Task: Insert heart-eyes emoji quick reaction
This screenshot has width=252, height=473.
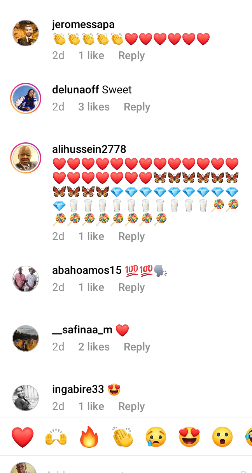Action: pos(189,437)
